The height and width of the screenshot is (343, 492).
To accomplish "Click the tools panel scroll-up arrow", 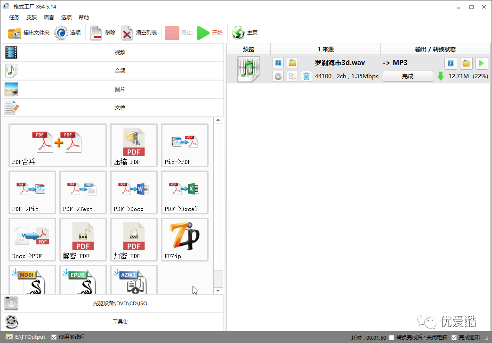I will (x=218, y=120).
